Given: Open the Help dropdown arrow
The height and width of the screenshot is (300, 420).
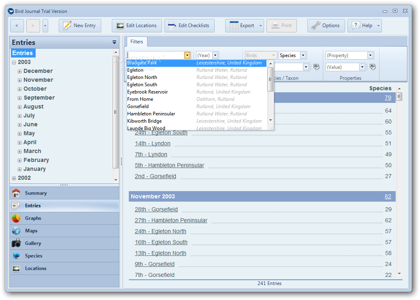Looking at the screenshot, I should [x=378, y=26].
